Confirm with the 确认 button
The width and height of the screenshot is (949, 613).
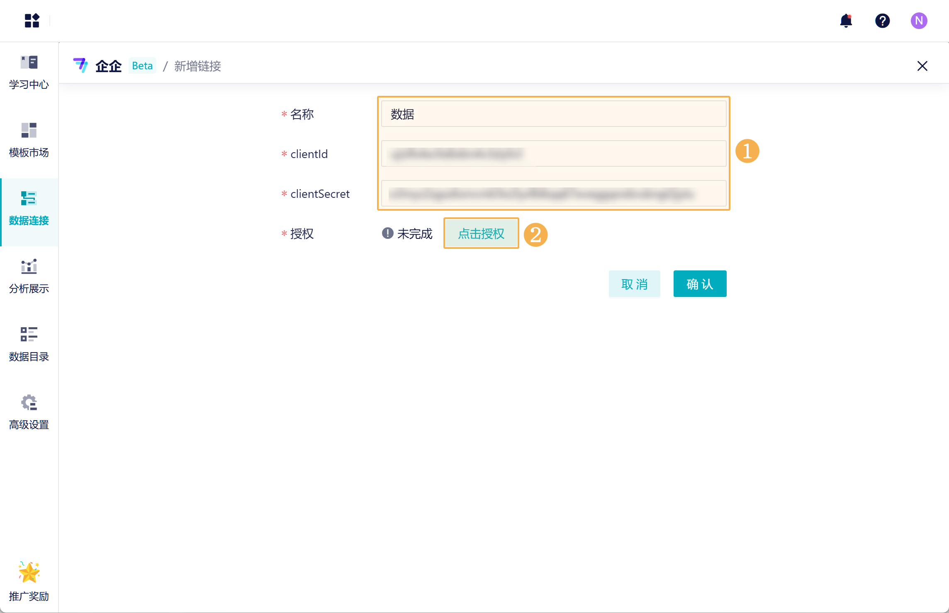[x=700, y=284]
